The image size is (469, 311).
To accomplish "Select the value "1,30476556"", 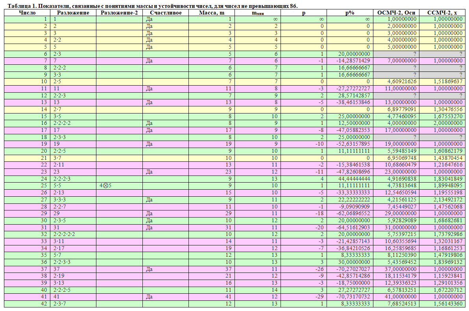I will [448, 109].
